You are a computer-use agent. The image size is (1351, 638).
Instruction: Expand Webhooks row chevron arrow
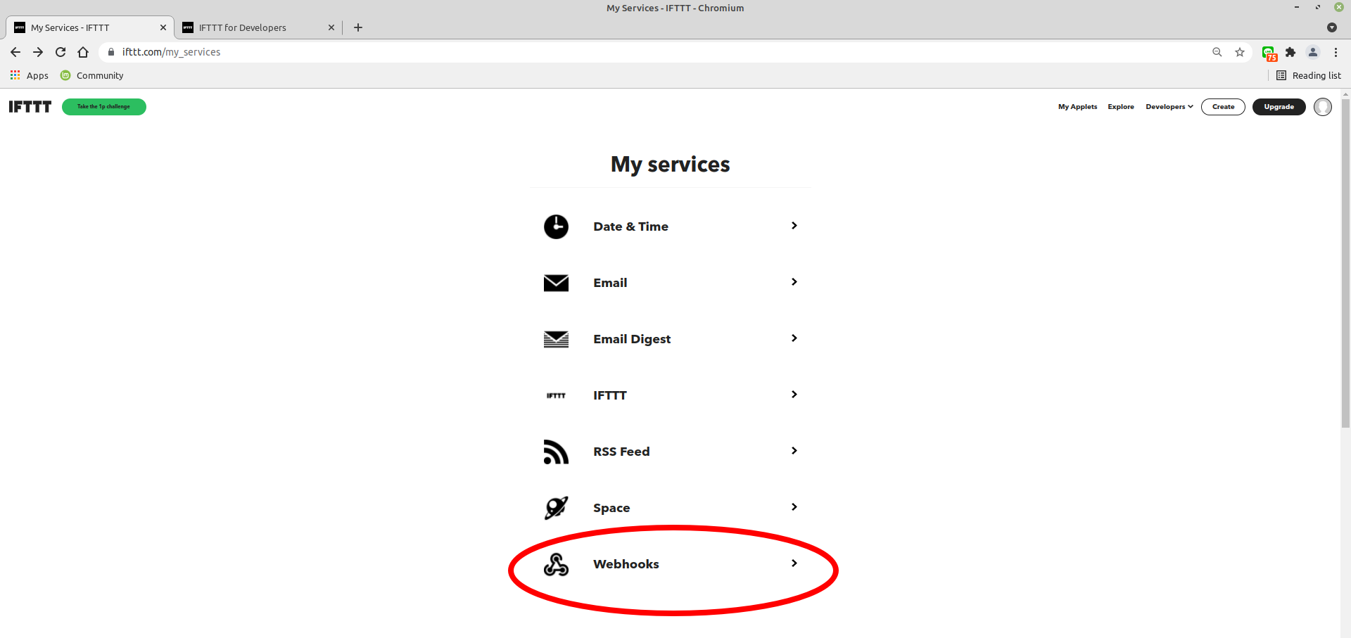coord(794,563)
